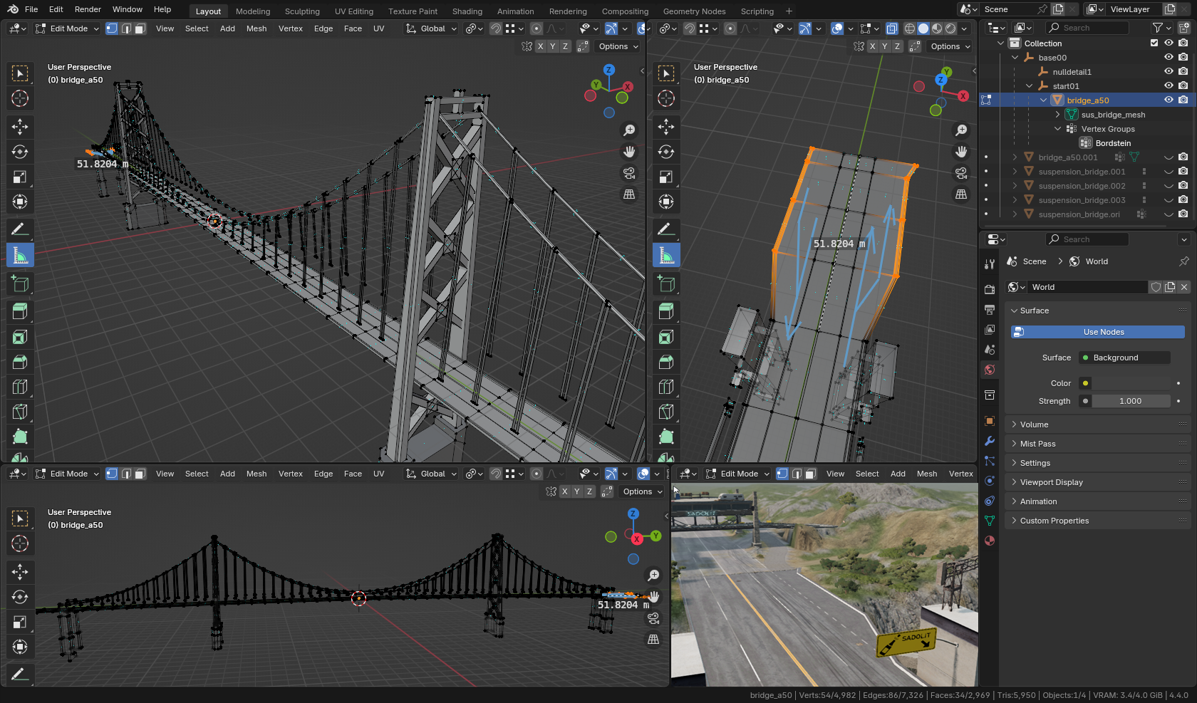Open the Modifiers wrench properties tab
This screenshot has height=703, width=1197.
(989, 441)
